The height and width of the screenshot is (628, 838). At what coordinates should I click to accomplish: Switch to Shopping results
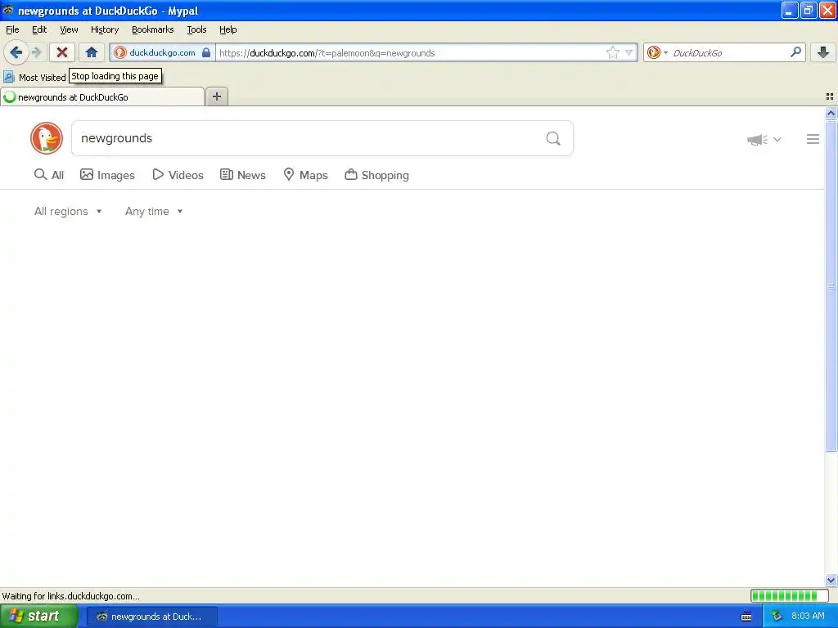[376, 175]
